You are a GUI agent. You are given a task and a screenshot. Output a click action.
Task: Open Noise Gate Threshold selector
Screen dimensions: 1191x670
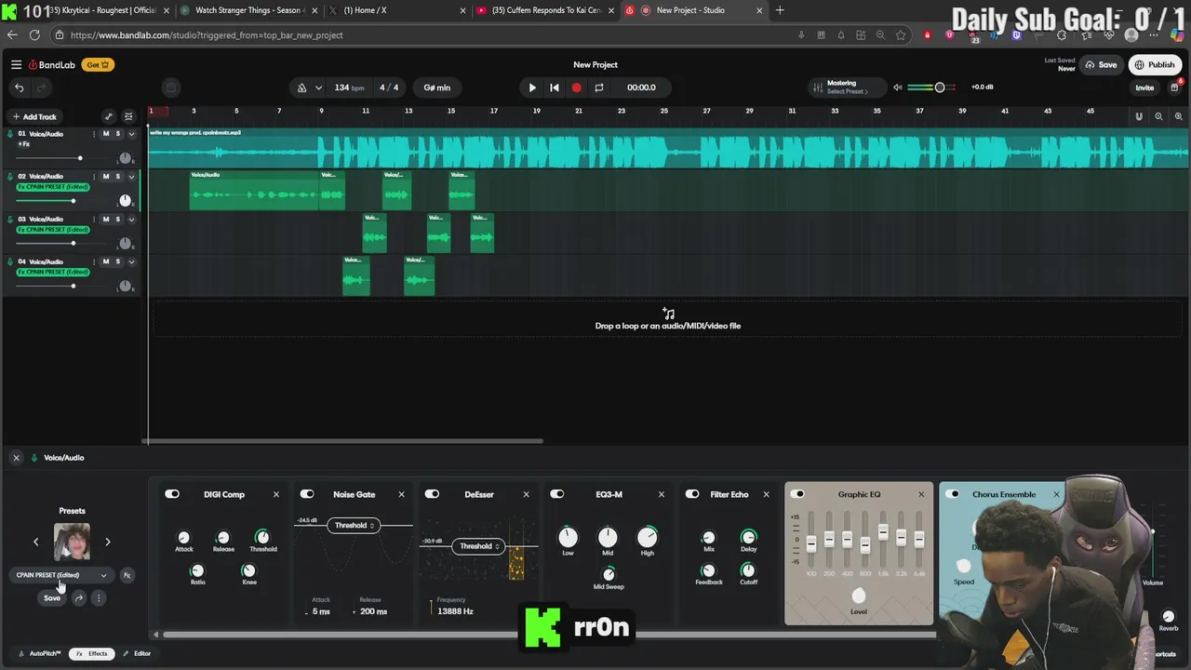pyautogui.click(x=354, y=526)
